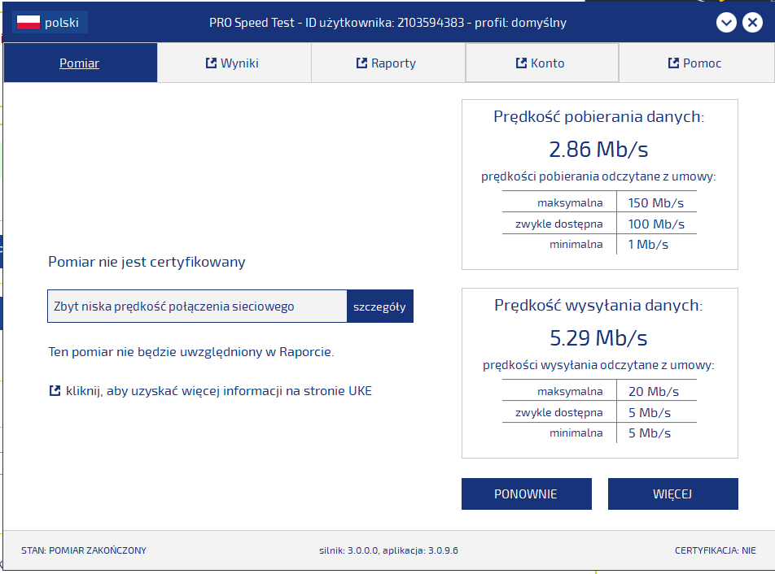Click STAN: POMIAR ZAKOŃCZONY status
The image size is (775, 574).
pos(84,550)
